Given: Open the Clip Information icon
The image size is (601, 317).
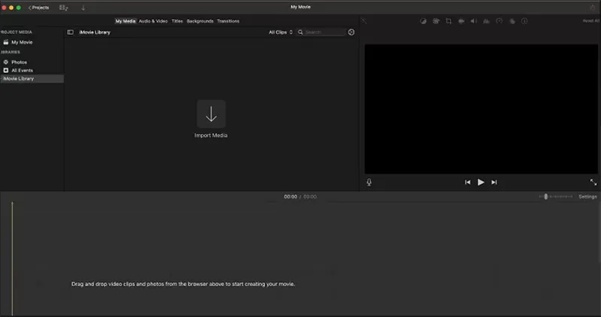Looking at the screenshot, I should pyautogui.click(x=524, y=21).
